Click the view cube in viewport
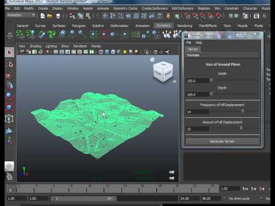Image resolution: width=275 pixels, height=206 pixels. click(x=163, y=71)
